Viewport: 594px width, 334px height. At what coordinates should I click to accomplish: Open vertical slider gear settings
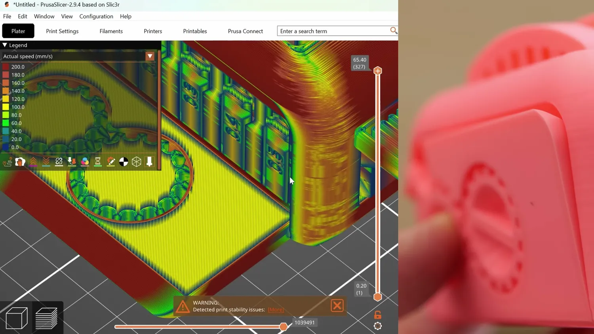click(x=378, y=326)
